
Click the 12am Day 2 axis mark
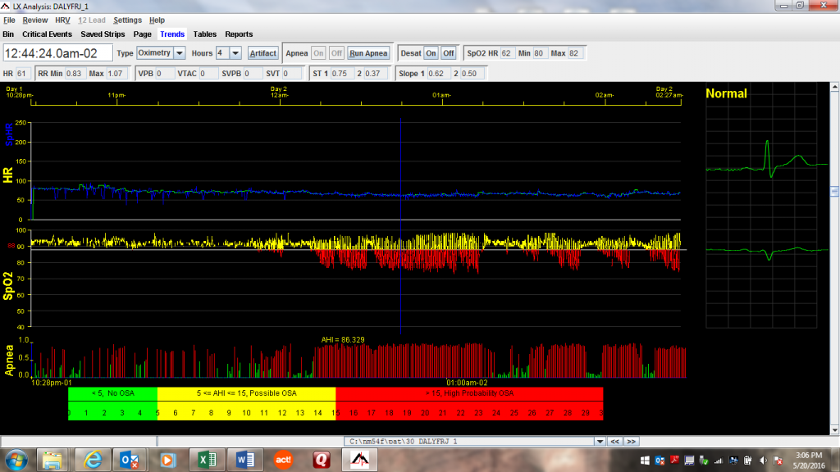coord(279,92)
